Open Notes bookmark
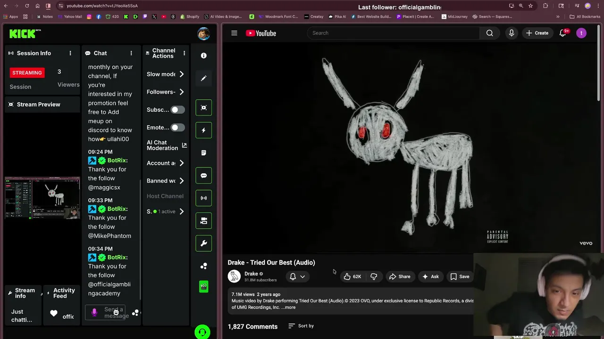The width and height of the screenshot is (604, 339). point(44,16)
